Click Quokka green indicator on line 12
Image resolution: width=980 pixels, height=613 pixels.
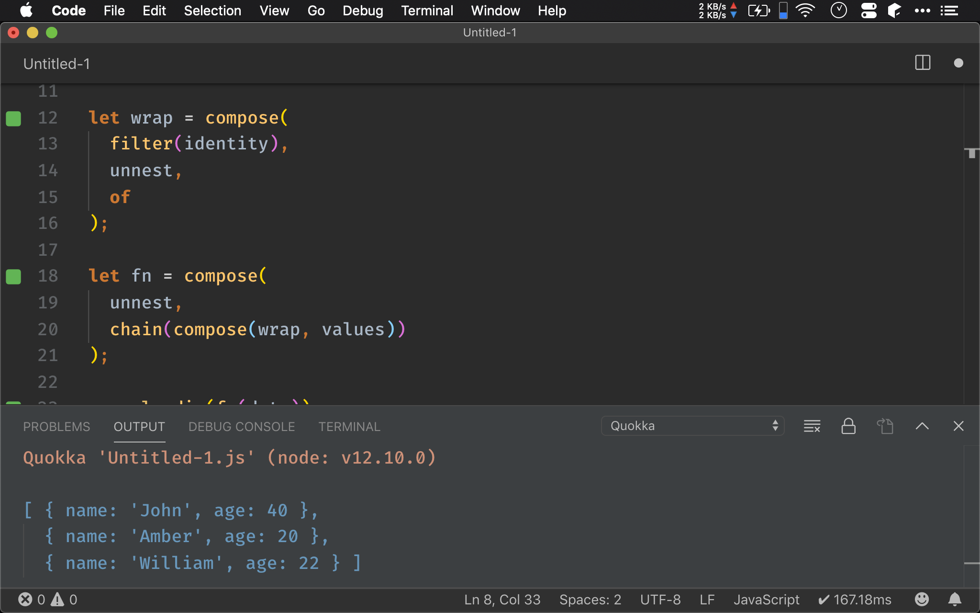pyautogui.click(x=13, y=118)
